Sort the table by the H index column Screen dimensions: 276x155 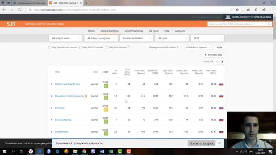pos(114,72)
